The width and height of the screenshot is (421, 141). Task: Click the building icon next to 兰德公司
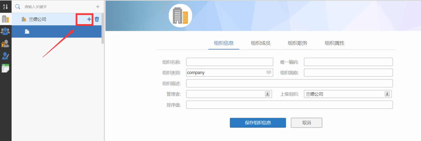(24, 19)
